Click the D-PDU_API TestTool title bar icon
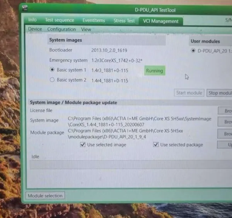 click(x=25, y=8)
